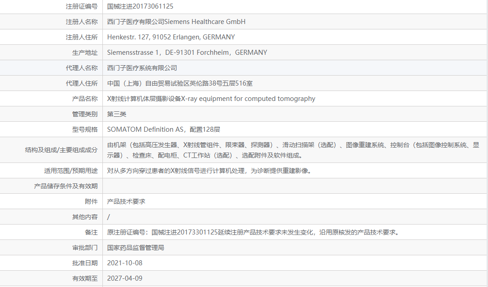Click the 批准日期 label

point(85,263)
